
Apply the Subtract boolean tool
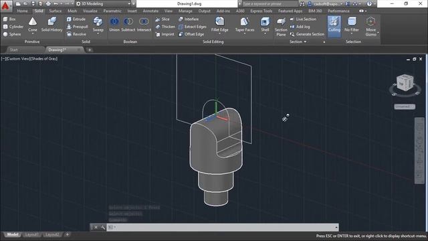click(x=128, y=24)
